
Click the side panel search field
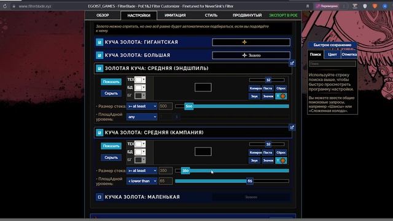tap(332, 64)
